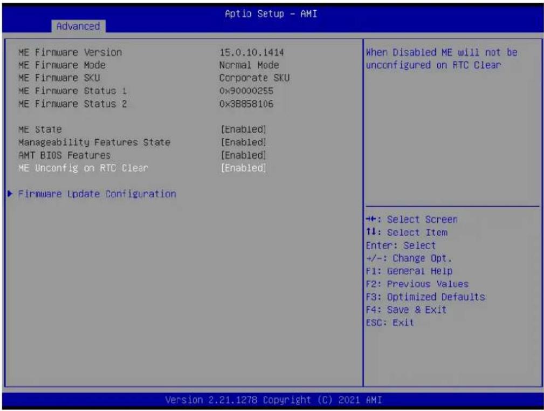Click the Select Screen key hint

[412, 220]
